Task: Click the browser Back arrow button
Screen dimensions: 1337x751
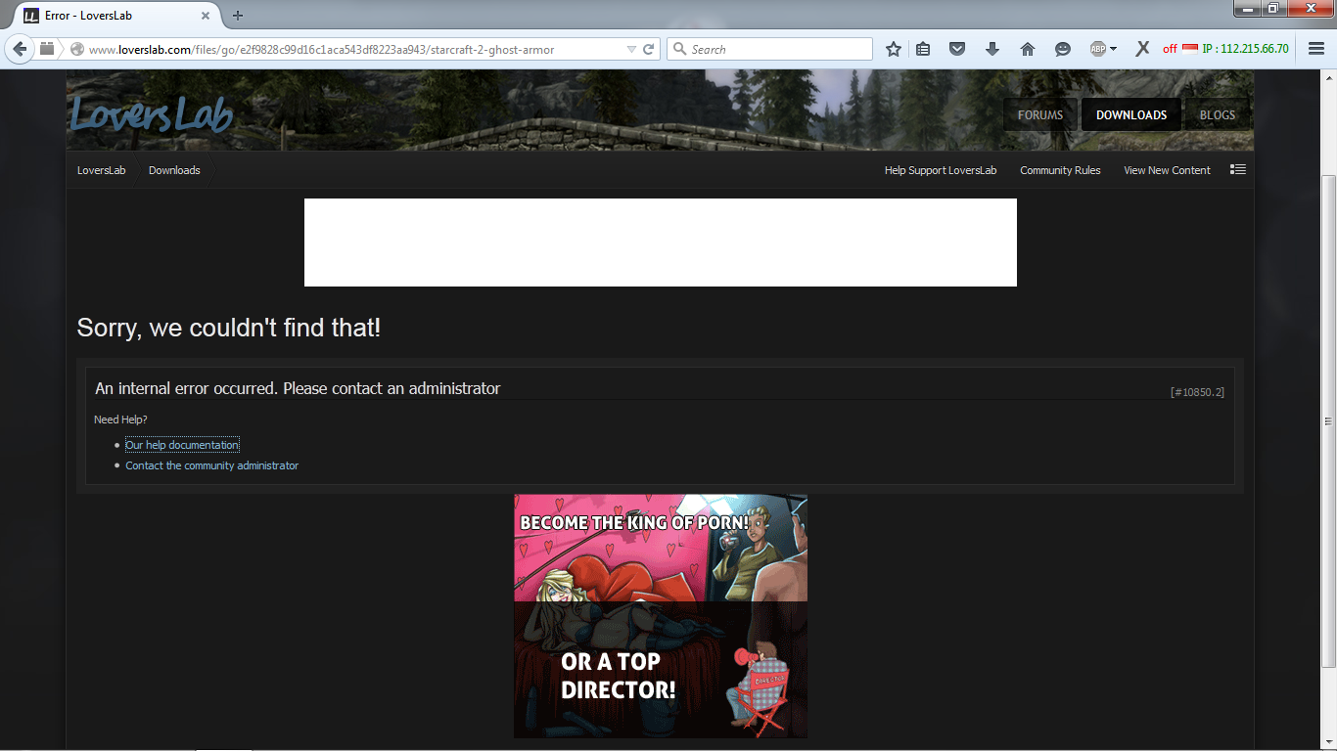Action: pos(20,49)
